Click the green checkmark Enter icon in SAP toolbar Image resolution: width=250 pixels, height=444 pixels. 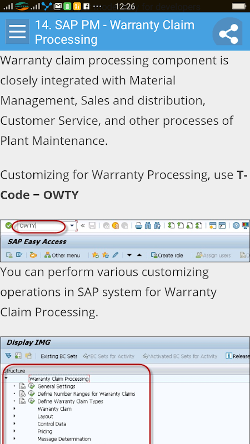(x=8, y=225)
